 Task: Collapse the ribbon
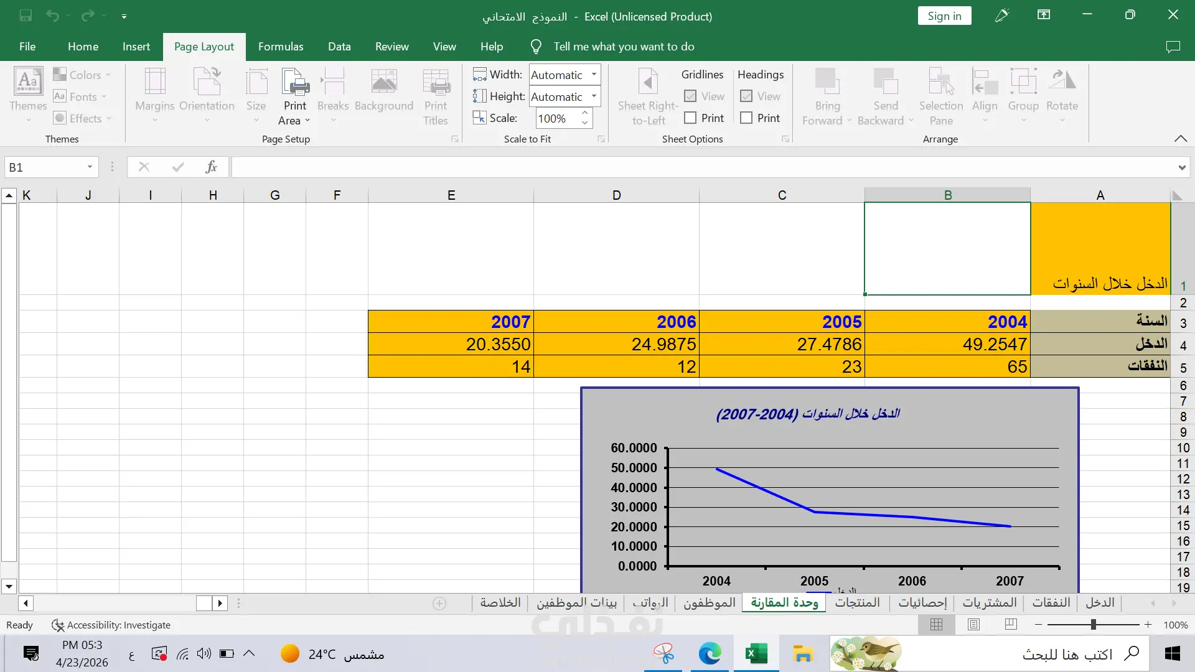pyautogui.click(x=1181, y=139)
